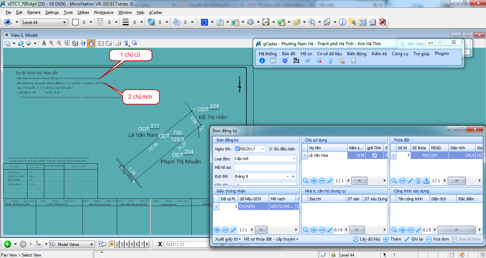
Task: Click the Fit View icon
Action: (75, 43)
